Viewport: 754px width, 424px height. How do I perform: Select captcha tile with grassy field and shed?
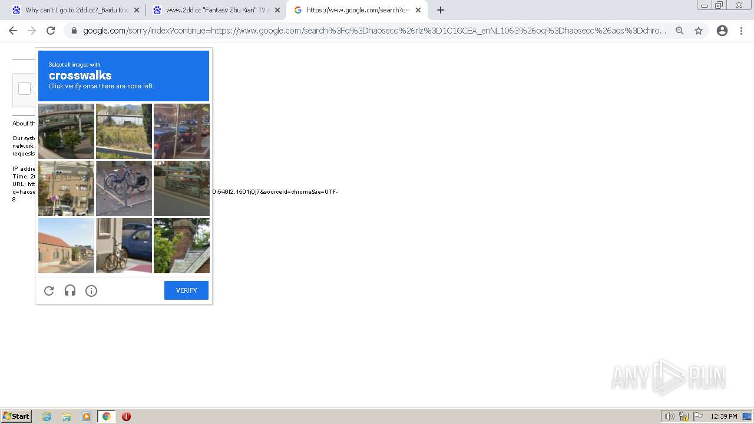124,131
